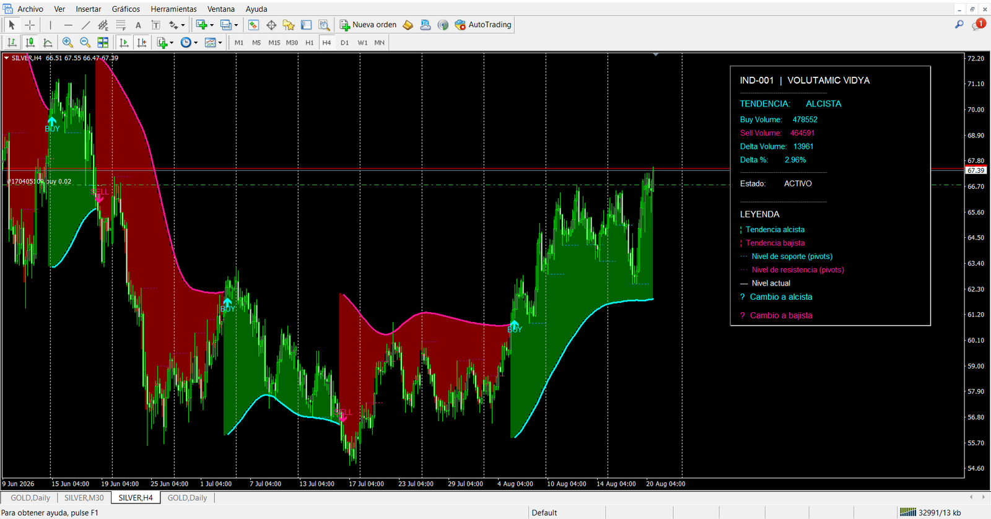Click the Default profile in status bar
The width and height of the screenshot is (991, 519).
pyautogui.click(x=544, y=513)
